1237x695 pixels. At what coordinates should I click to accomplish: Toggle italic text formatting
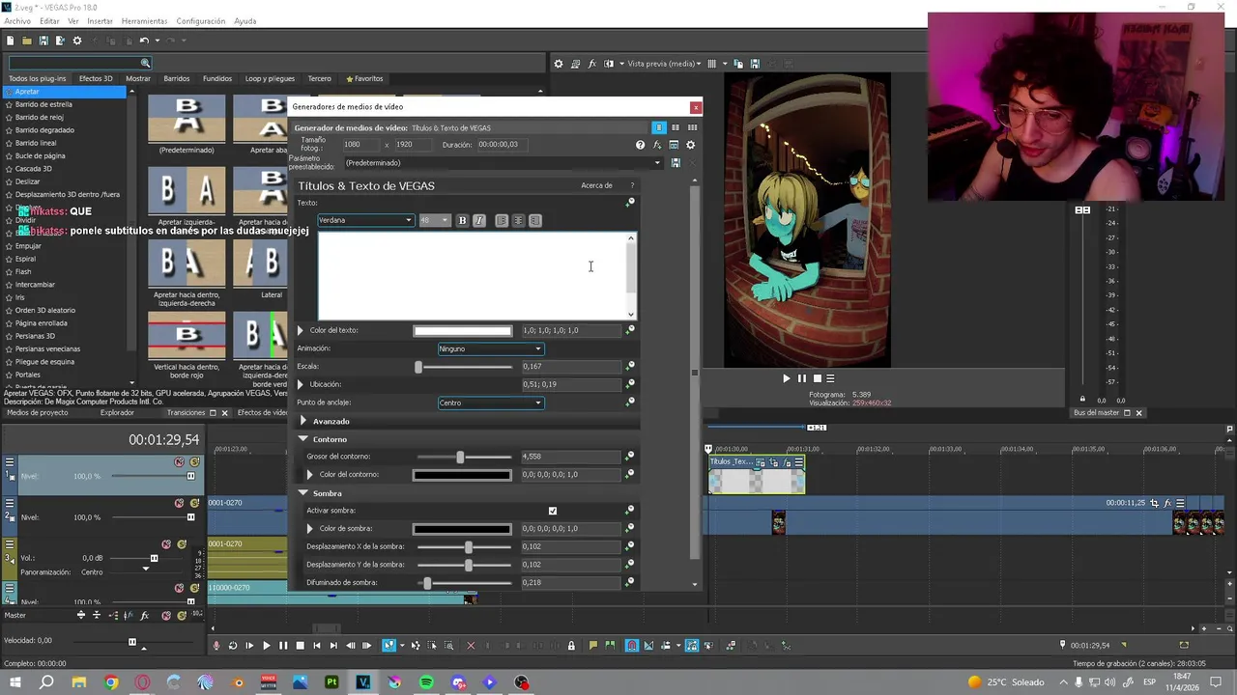click(478, 220)
